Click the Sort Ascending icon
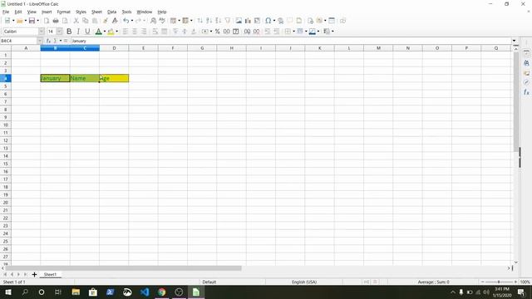 pos(209,21)
